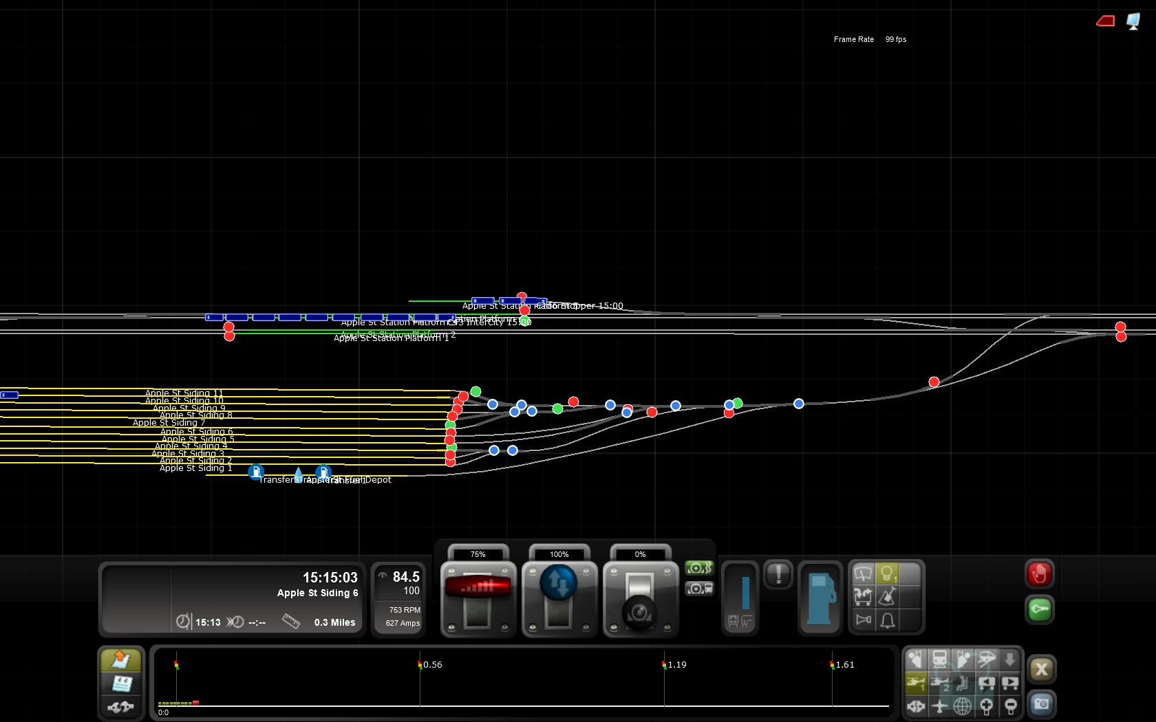The height and width of the screenshot is (722, 1156).
Task: Click the Apple St Siding 11 label
Action: pos(184,393)
